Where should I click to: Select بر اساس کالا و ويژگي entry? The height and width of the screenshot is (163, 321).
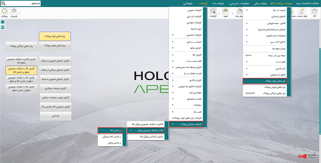(x=110, y=136)
